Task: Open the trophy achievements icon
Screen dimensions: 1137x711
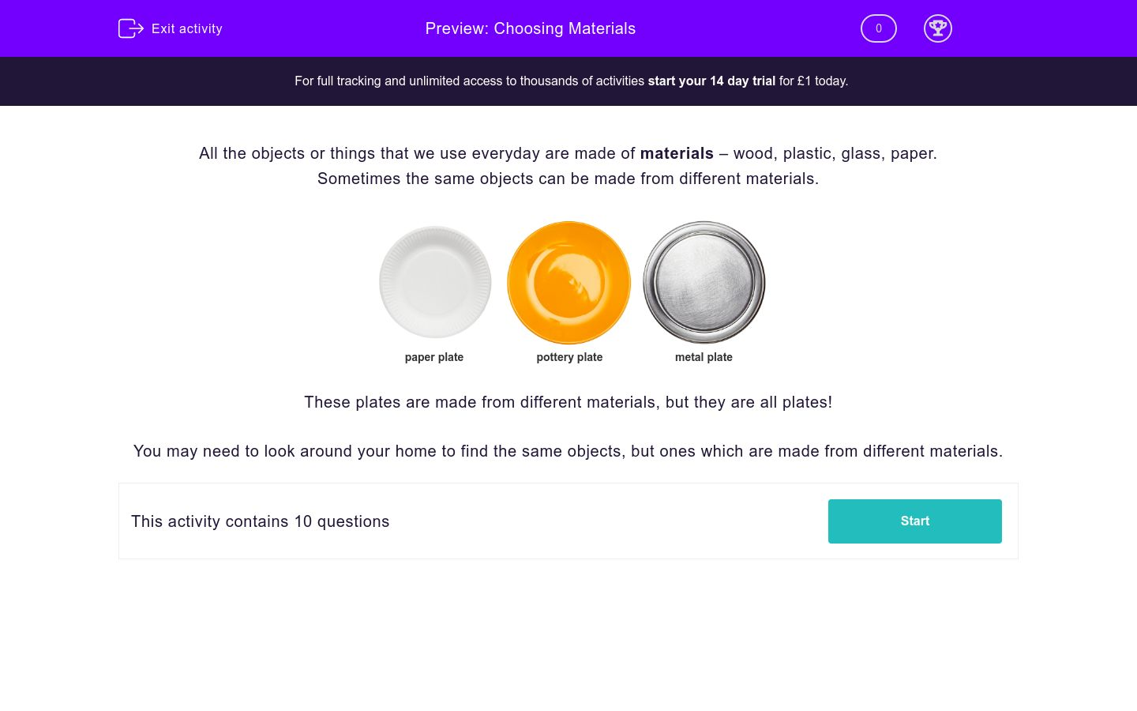Action: pos(937,28)
